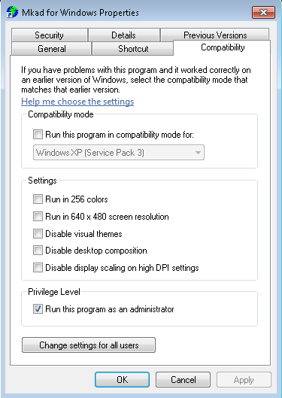282x398 pixels.
Task: Open the Help me choose the settings link
Action: 77,102
